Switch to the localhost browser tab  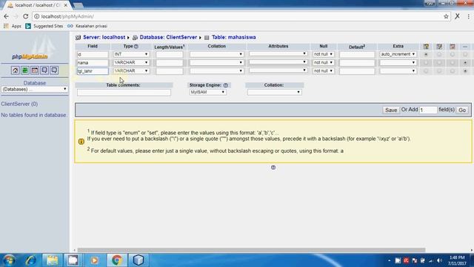pyautogui.click(x=37, y=5)
